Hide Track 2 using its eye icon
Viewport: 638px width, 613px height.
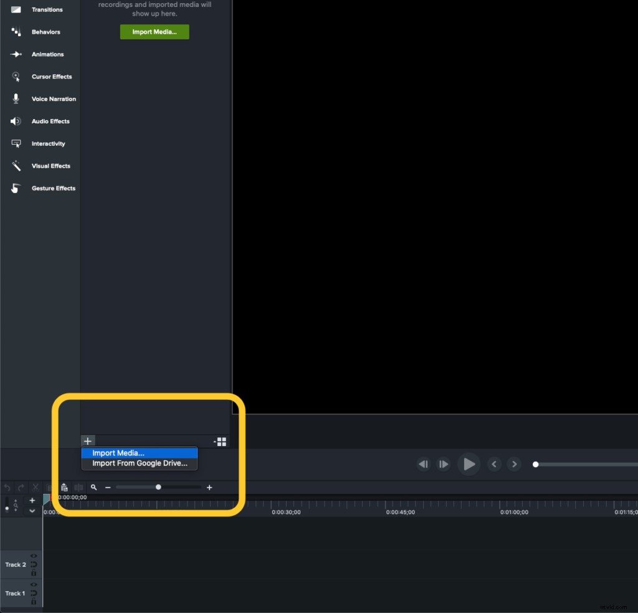[33, 555]
